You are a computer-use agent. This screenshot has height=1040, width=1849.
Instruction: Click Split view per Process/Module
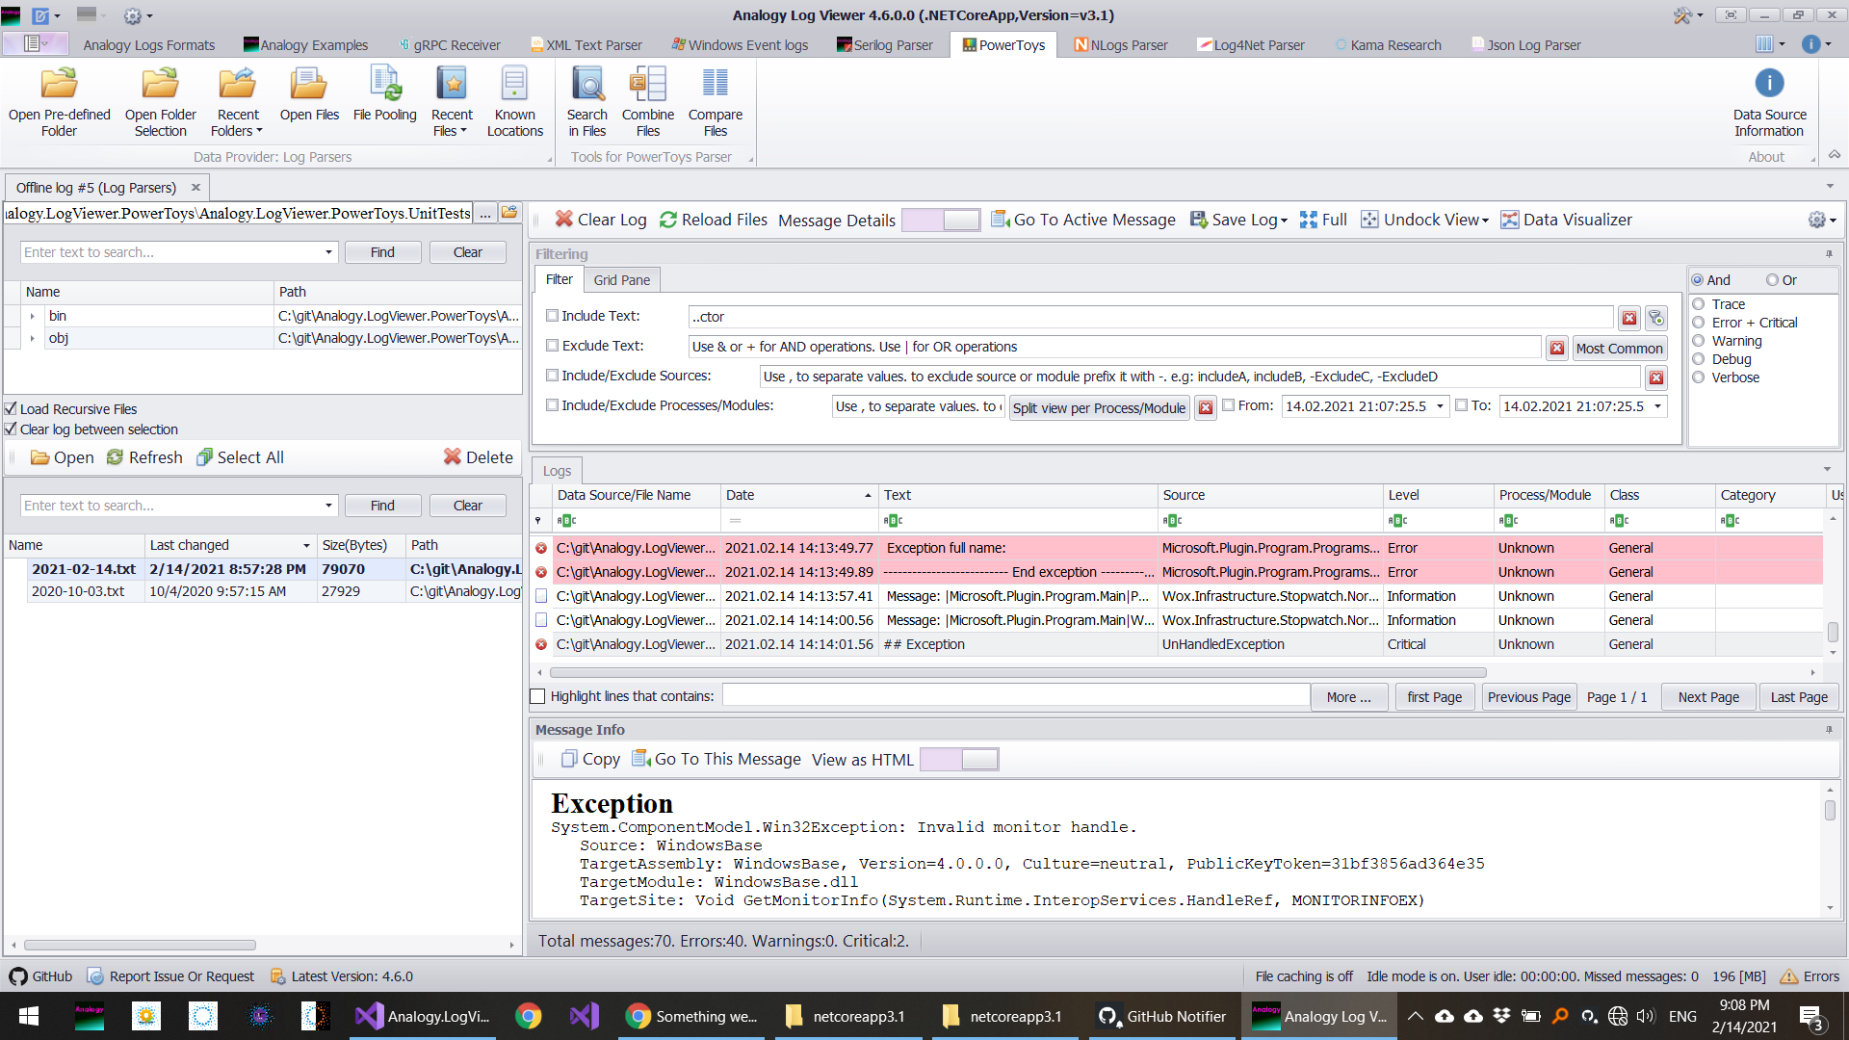tap(1099, 407)
